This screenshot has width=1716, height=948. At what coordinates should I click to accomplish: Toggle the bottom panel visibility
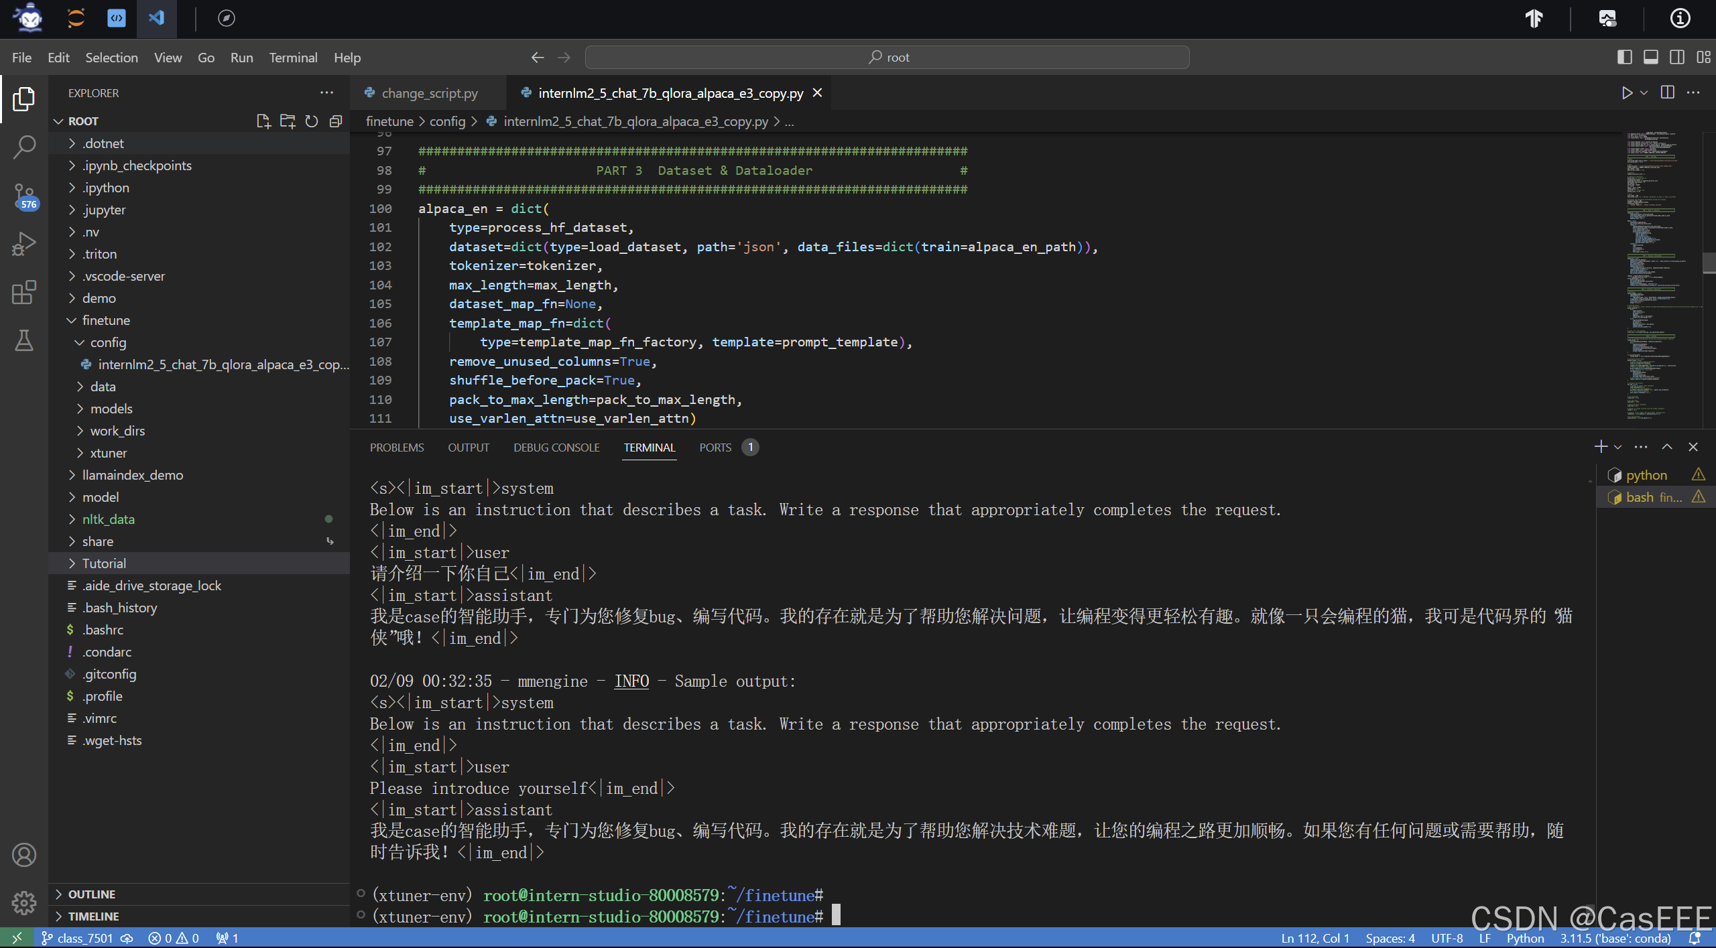(1651, 57)
